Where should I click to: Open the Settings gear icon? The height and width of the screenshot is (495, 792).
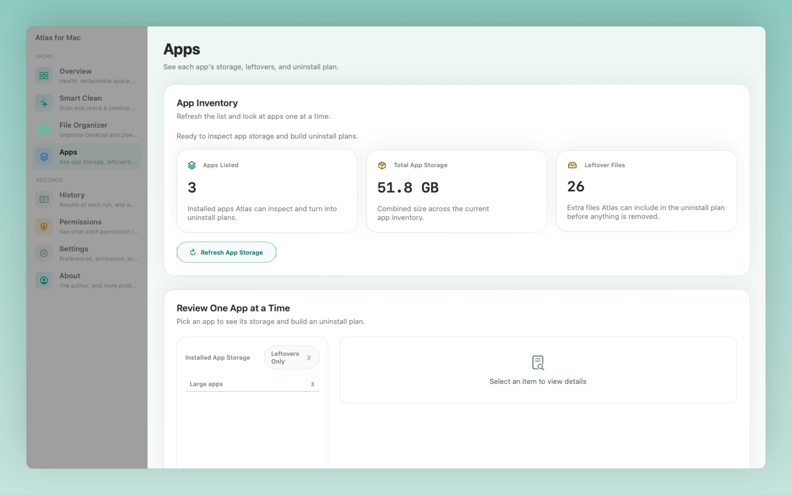(44, 253)
